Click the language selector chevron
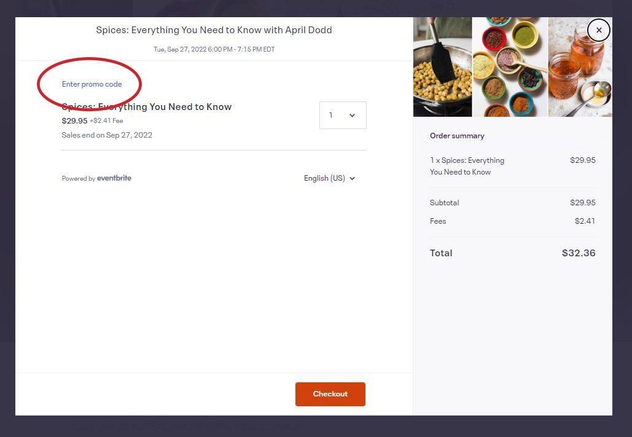The image size is (632, 437). click(x=353, y=178)
